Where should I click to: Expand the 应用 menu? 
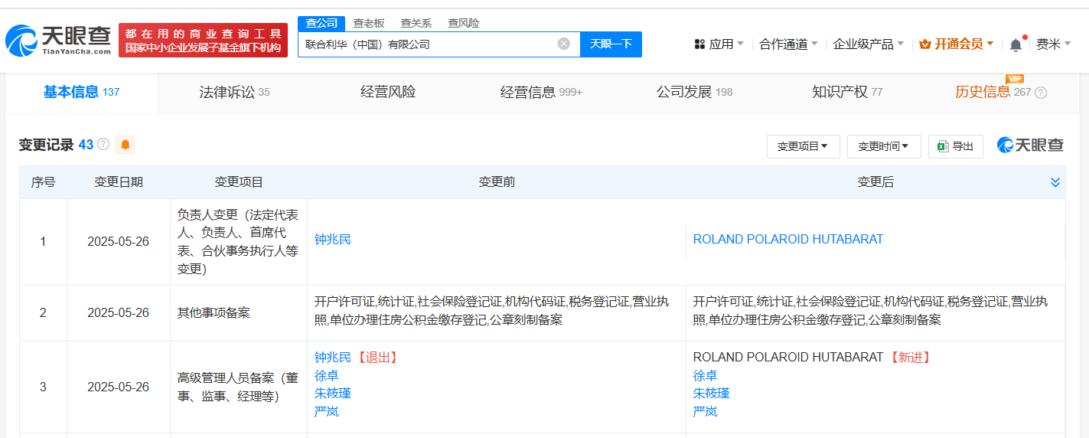[x=719, y=44]
